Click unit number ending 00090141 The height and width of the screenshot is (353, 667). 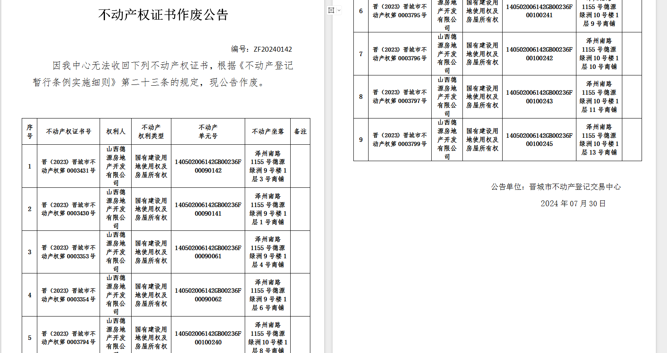coord(208,209)
